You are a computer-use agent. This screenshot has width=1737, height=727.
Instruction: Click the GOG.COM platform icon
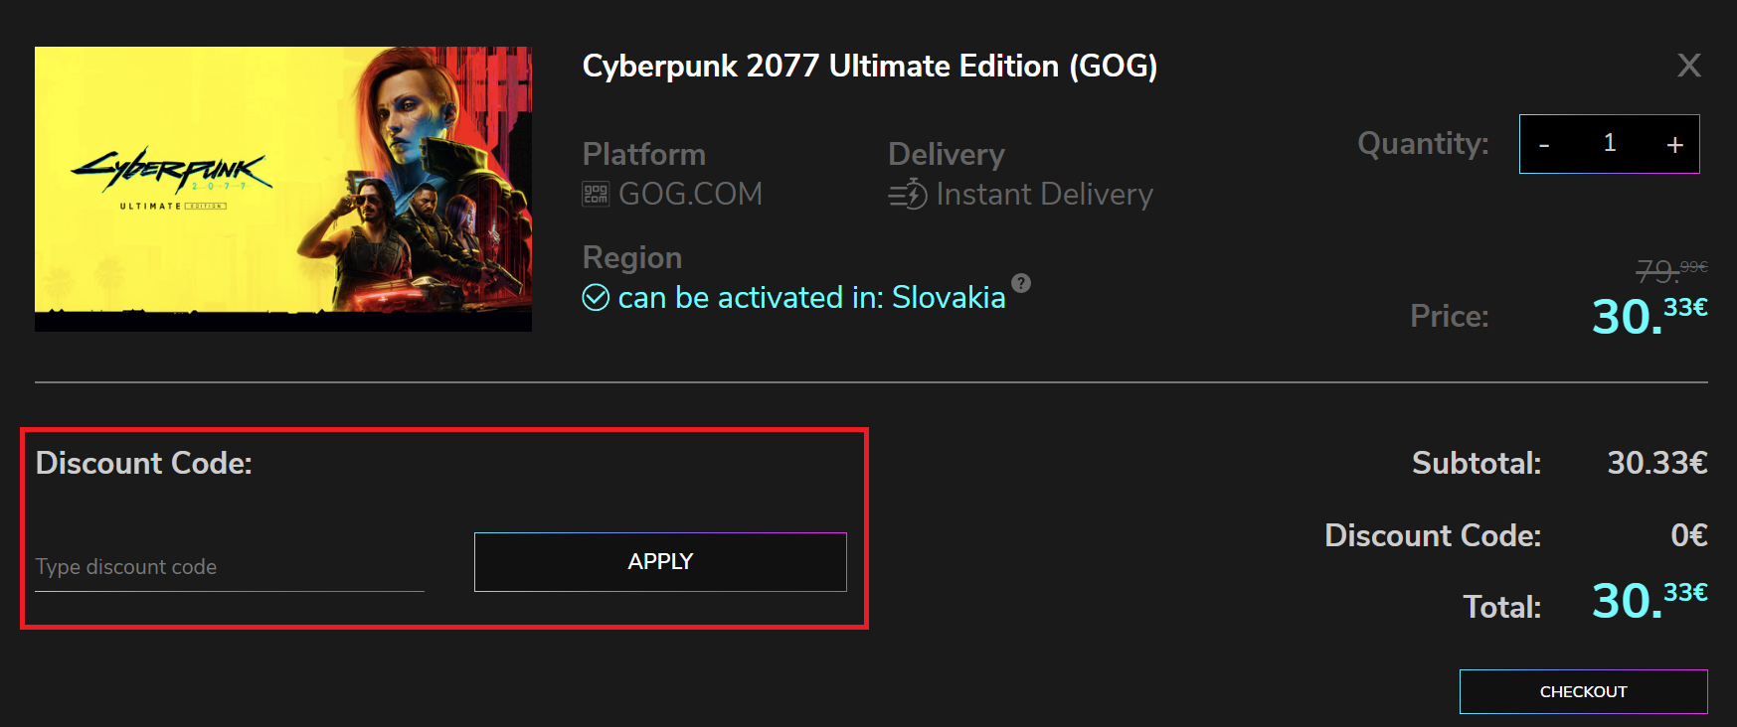(x=596, y=194)
